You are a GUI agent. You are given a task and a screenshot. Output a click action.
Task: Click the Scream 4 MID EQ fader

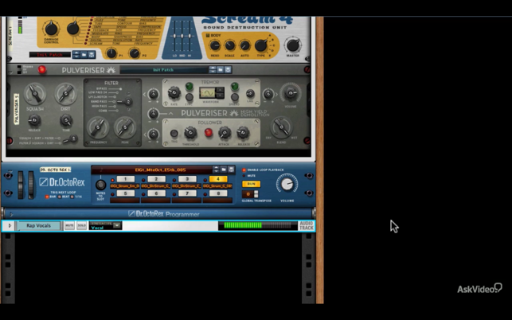182,36
